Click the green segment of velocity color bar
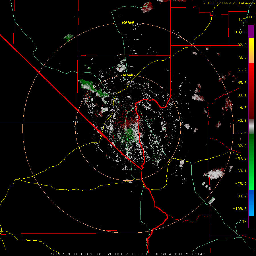Image resolution: width=256 pixels, height=256 pixels. click(x=251, y=162)
